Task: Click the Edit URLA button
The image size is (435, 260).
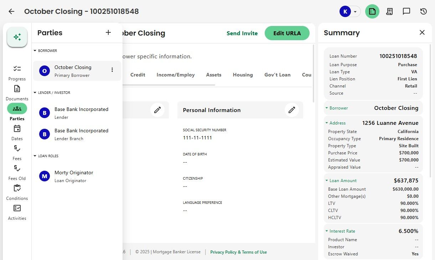Action: (287, 33)
